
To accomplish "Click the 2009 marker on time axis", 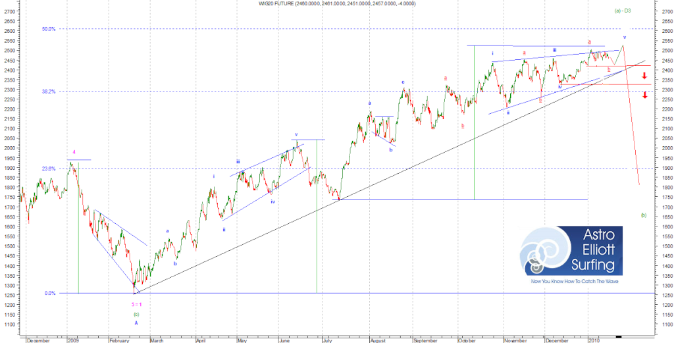I will (x=73, y=341).
